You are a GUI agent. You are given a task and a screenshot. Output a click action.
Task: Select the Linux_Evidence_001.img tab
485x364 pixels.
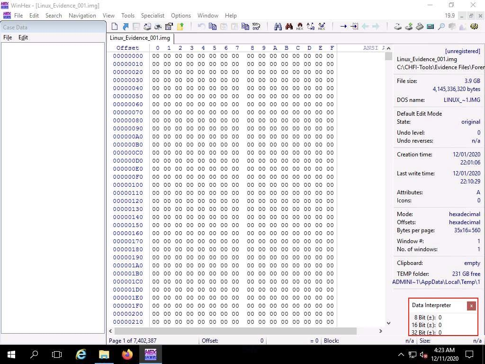140,38
